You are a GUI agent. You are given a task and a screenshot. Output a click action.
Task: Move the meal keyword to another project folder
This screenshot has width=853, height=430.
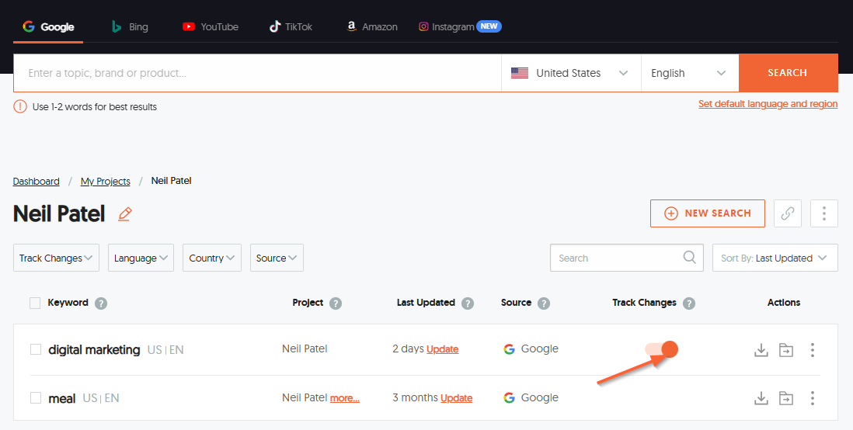pos(787,398)
